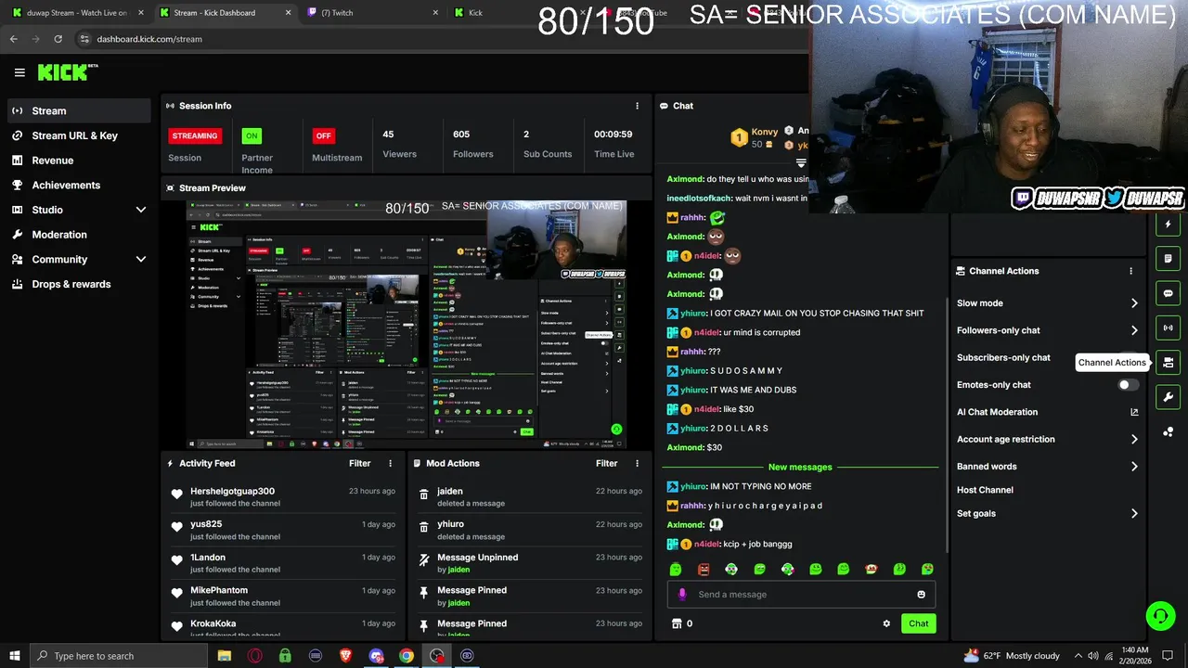Click the browser reload button
Viewport: 1188px width, 668px height.
pos(58,39)
